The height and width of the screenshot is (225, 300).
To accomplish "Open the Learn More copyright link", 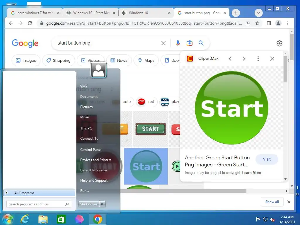I will 251,173.
